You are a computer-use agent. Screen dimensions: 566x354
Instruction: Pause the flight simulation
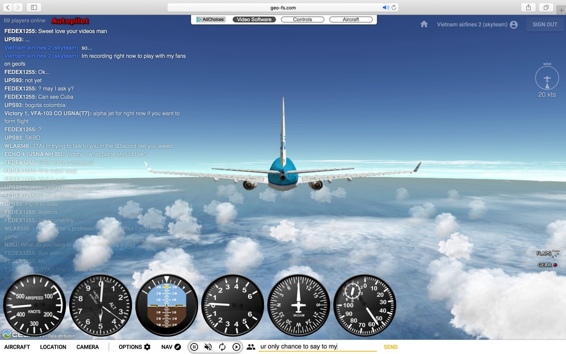pos(194,347)
